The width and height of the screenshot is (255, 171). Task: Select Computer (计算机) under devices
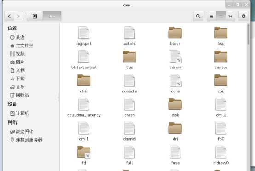pos(19,114)
